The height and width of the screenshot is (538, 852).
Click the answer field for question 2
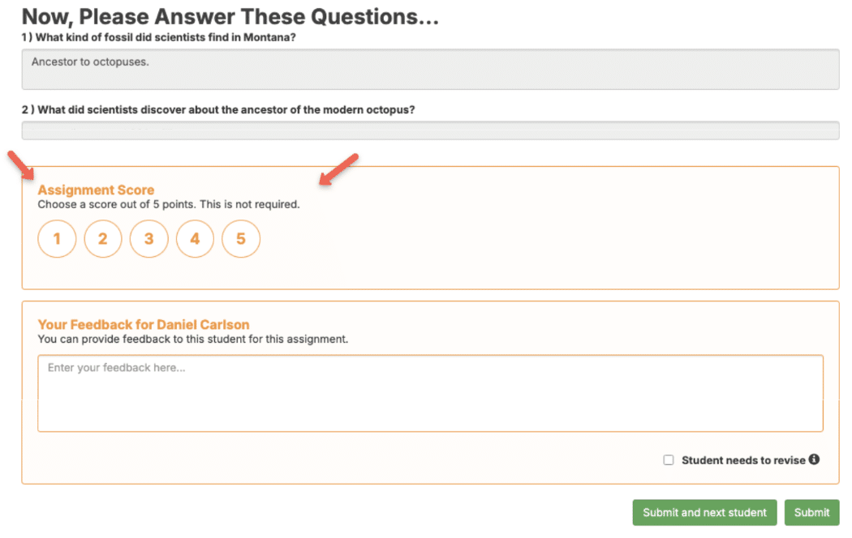(x=430, y=130)
